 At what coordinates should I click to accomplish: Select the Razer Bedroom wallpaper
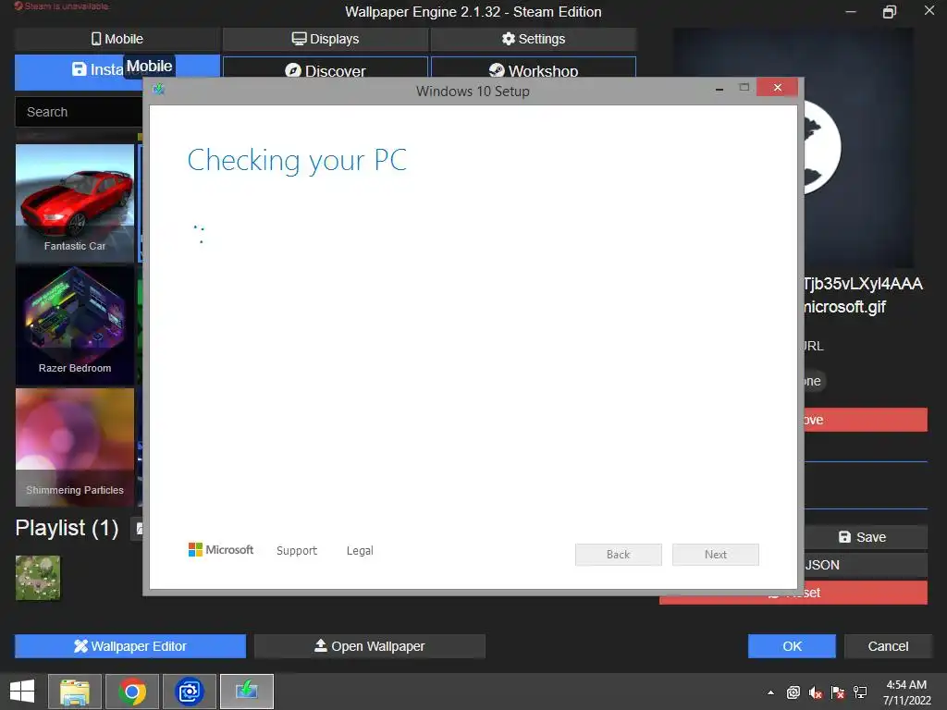[x=75, y=325]
